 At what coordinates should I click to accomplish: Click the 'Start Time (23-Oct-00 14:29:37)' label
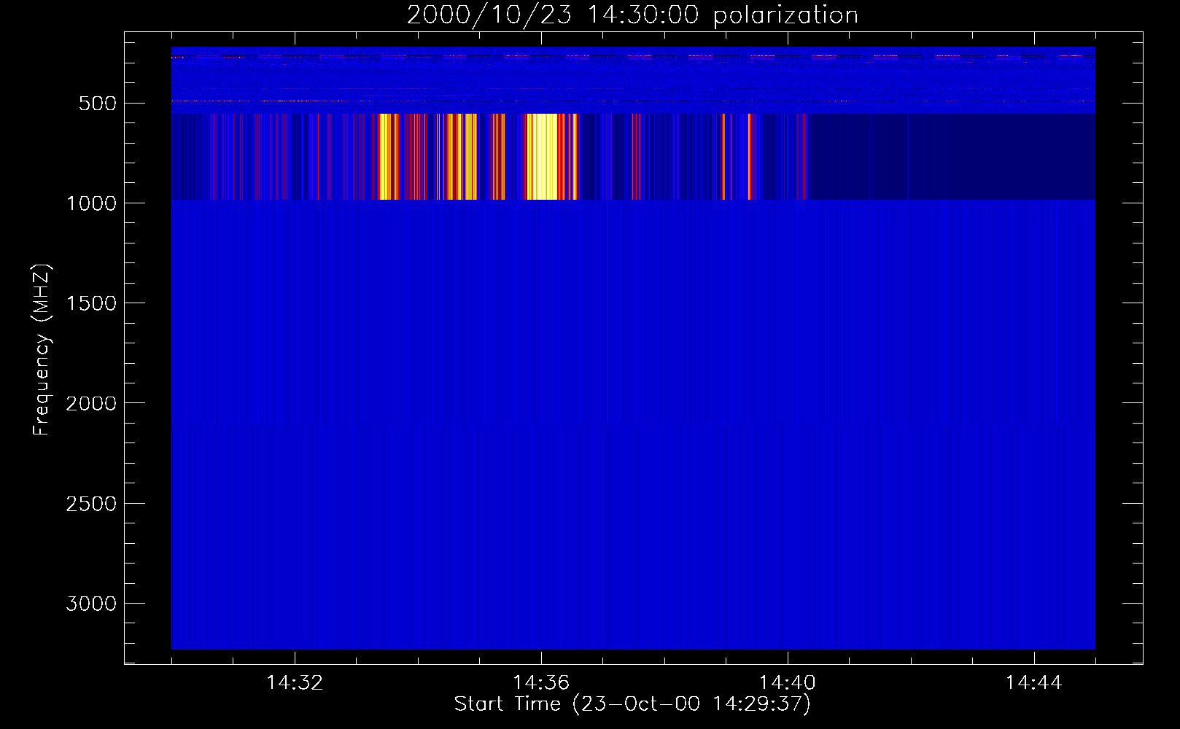632,704
